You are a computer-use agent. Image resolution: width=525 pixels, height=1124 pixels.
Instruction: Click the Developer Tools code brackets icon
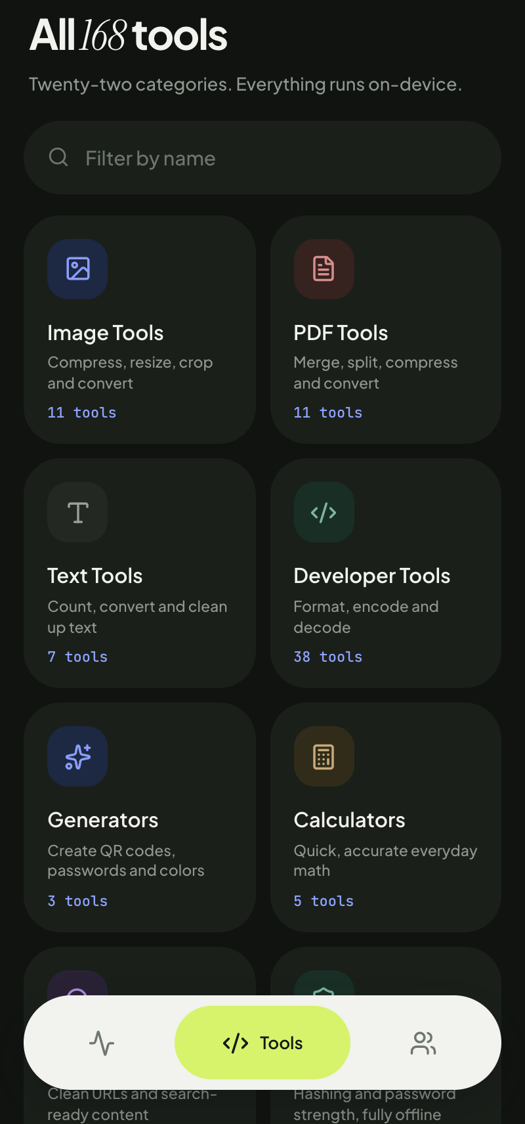(324, 512)
